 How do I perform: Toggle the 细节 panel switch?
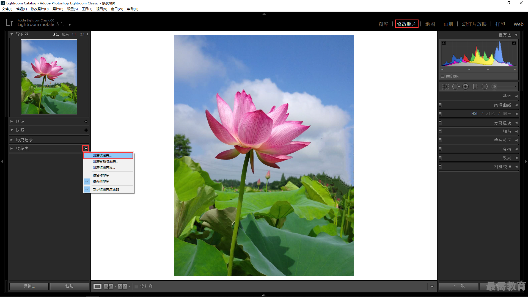coord(440,131)
